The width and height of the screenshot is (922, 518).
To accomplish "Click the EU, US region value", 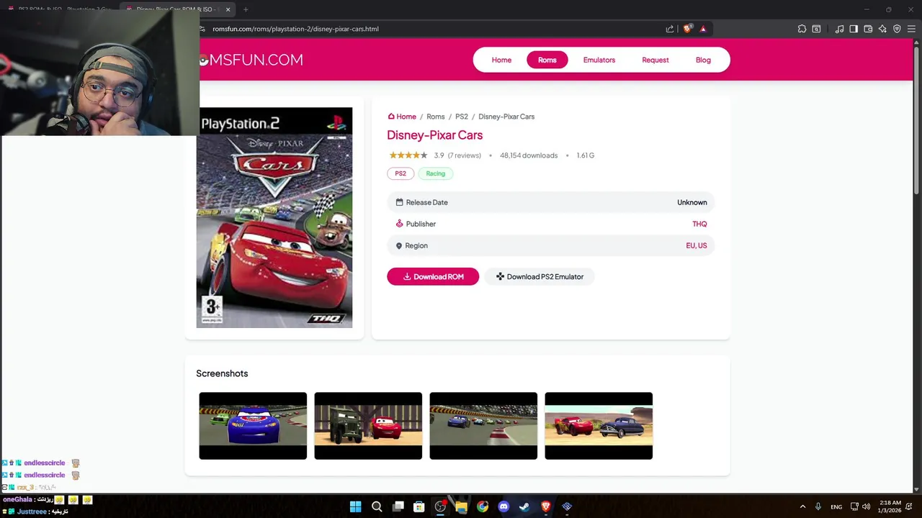I will coord(696,245).
